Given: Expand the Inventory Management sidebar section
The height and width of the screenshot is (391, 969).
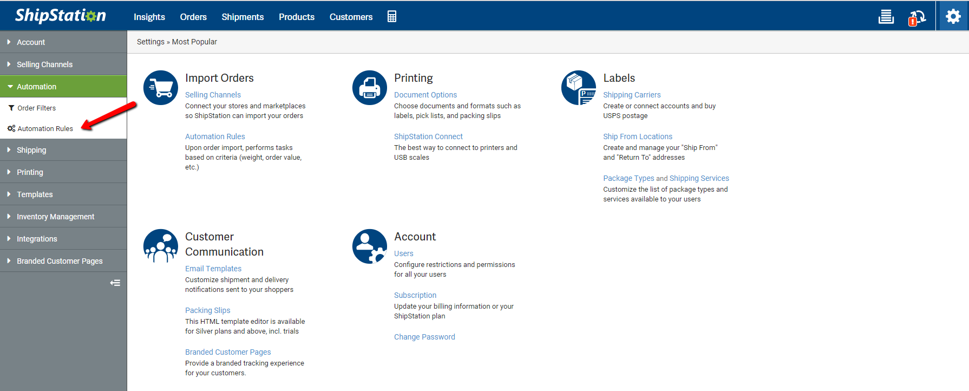Looking at the screenshot, I should [63, 216].
